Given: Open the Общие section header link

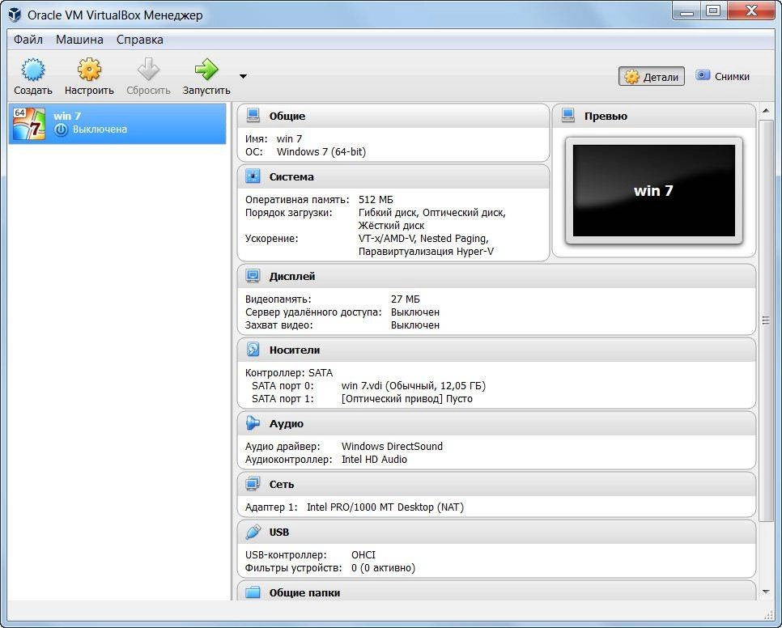Looking at the screenshot, I should 287,116.
